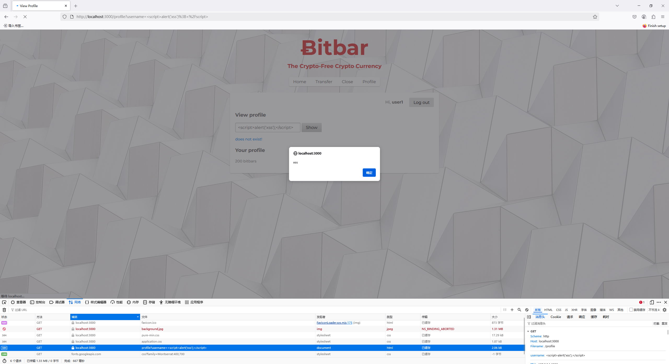Open tracking protection shield icon
This screenshot has width=669, height=364.
click(65, 17)
